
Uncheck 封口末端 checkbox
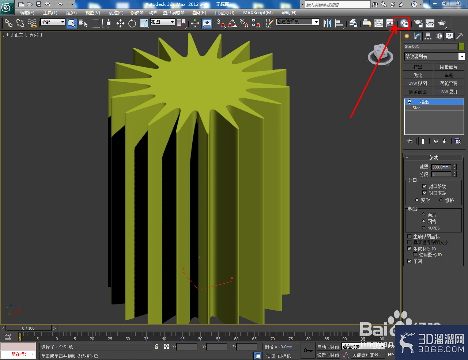424,193
